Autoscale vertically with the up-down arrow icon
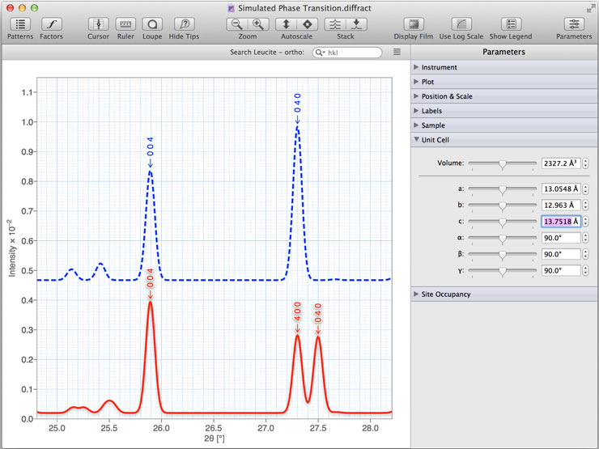 (286, 24)
